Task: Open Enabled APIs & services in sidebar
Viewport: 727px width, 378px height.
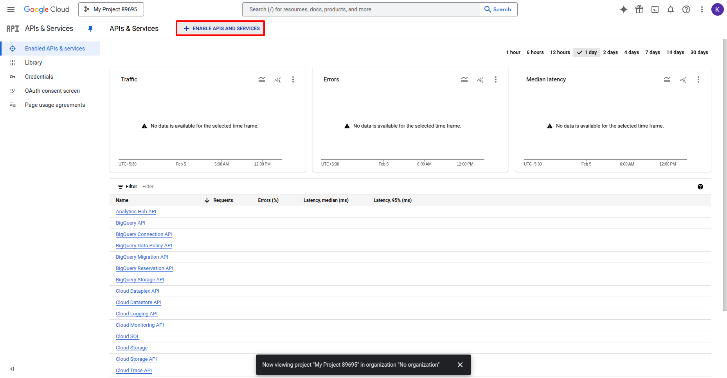Action: [50, 49]
